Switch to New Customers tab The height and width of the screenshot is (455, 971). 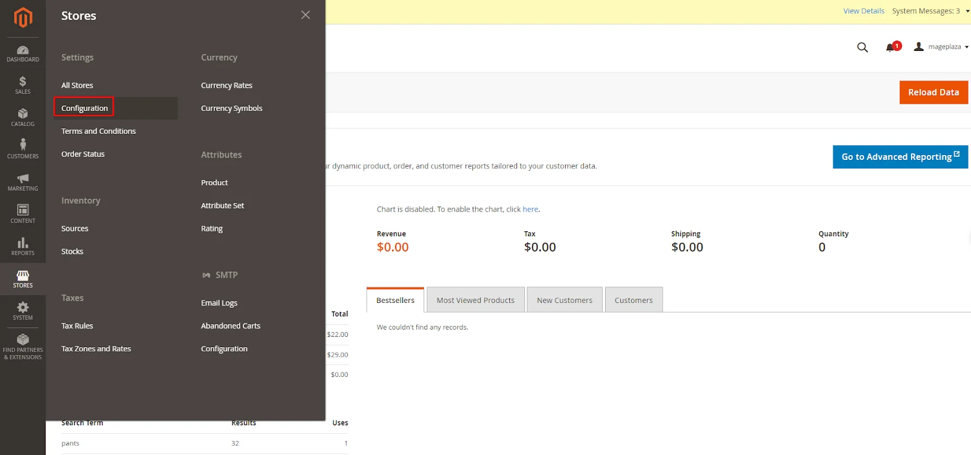(x=564, y=300)
